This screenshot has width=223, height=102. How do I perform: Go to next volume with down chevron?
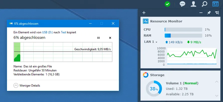tap(216, 96)
